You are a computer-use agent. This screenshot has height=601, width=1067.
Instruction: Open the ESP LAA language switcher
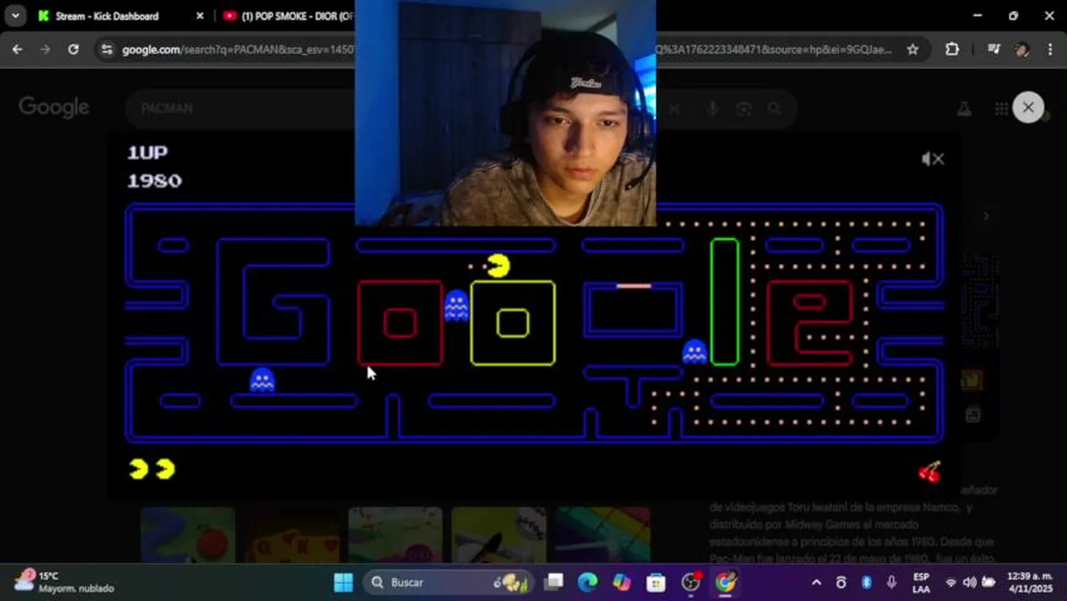click(921, 583)
